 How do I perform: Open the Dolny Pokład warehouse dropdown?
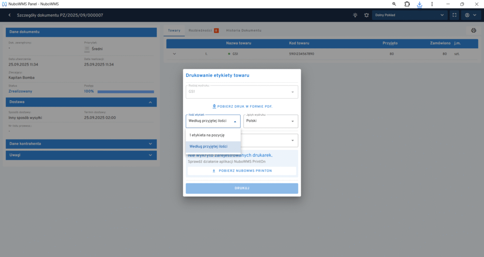[409, 15]
